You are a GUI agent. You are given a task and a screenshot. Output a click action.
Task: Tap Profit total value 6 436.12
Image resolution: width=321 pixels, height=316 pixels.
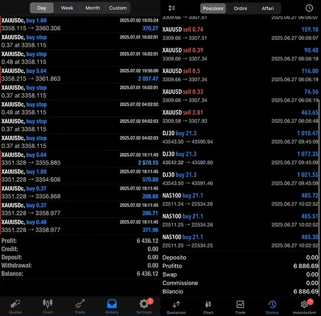[148, 241]
